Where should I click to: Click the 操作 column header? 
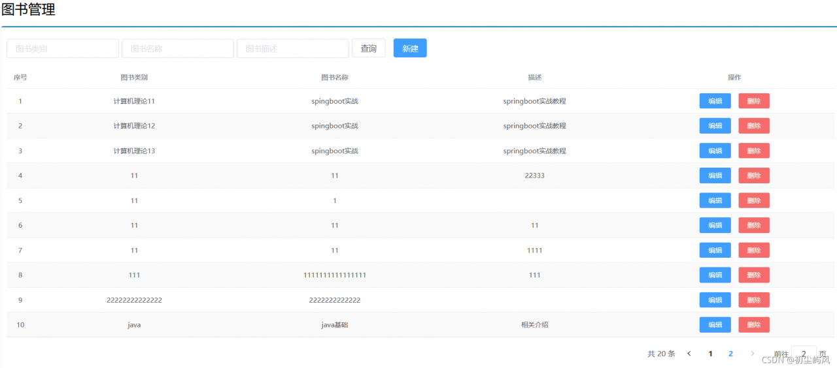click(x=734, y=77)
